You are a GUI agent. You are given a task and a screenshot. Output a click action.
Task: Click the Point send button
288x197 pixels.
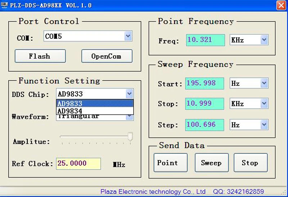click(171, 163)
